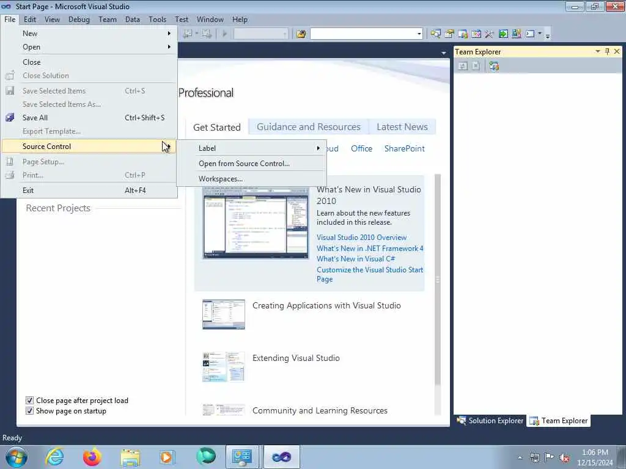Expand the New submenu in File menu
The width and height of the screenshot is (626, 469).
[x=89, y=34]
